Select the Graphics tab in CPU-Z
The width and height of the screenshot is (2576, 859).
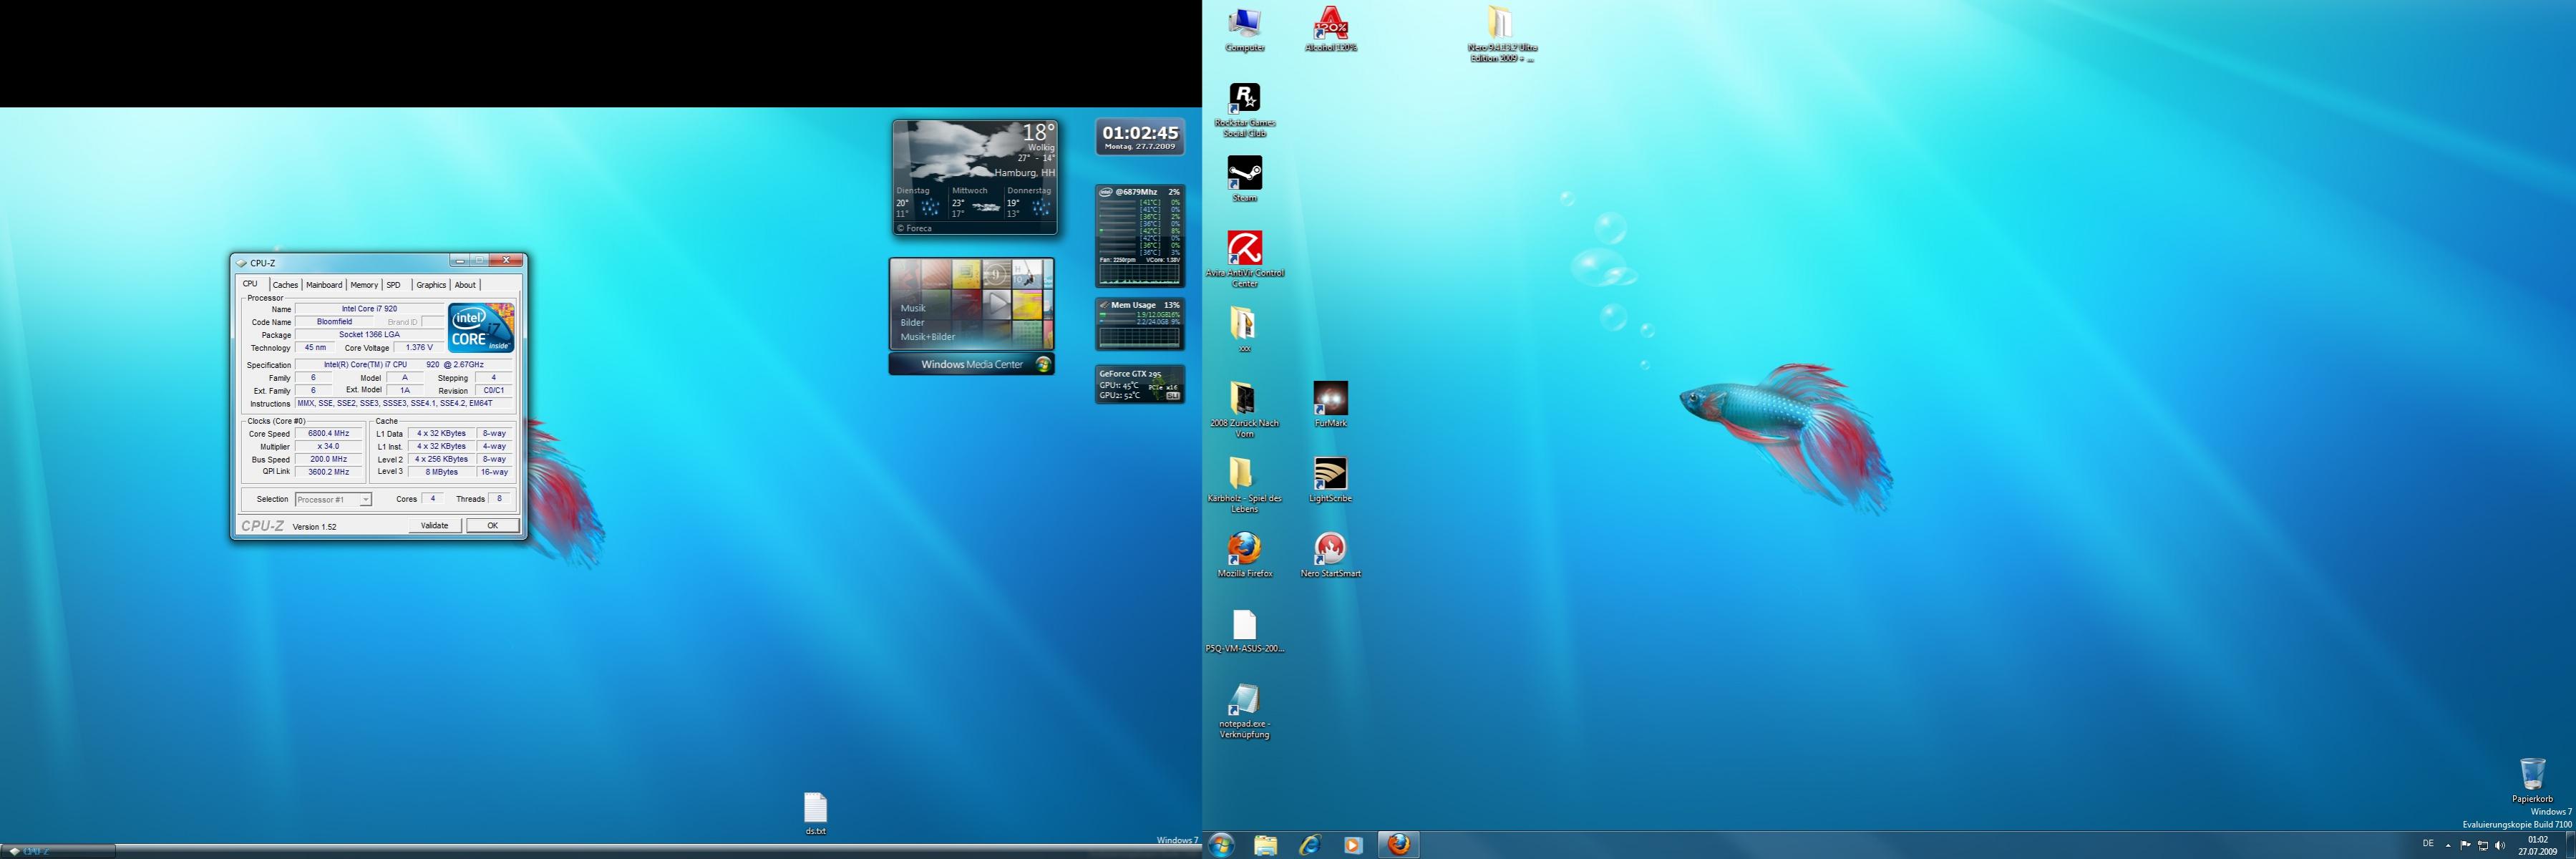(x=431, y=285)
